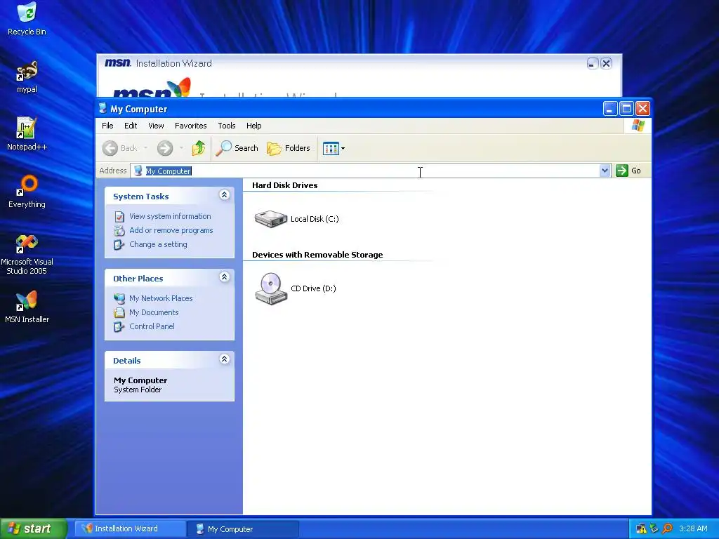Close the MSN Installation Wizard window

click(606, 64)
